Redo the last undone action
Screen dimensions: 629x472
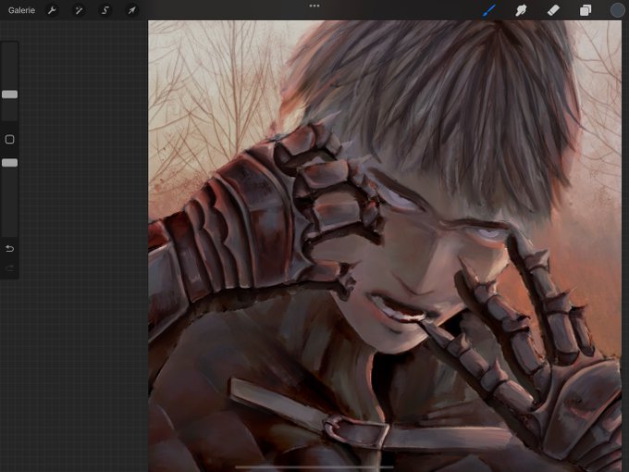click(9, 267)
